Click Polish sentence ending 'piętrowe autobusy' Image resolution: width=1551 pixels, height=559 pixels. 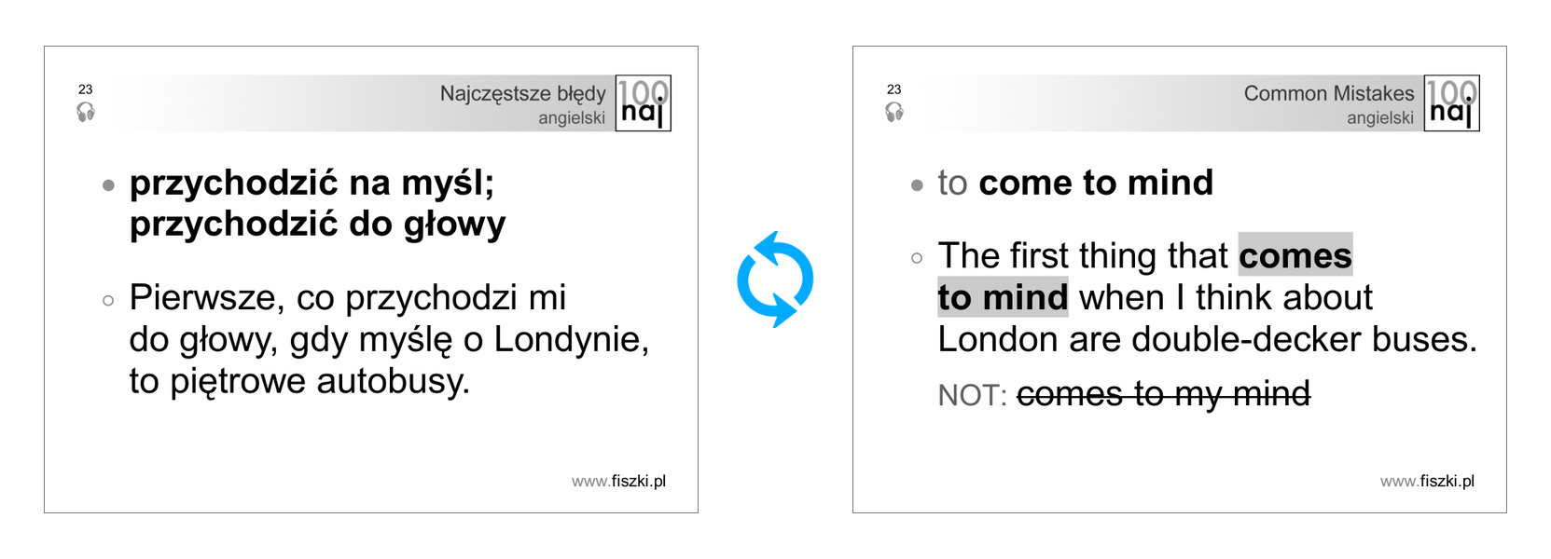tap(317, 381)
